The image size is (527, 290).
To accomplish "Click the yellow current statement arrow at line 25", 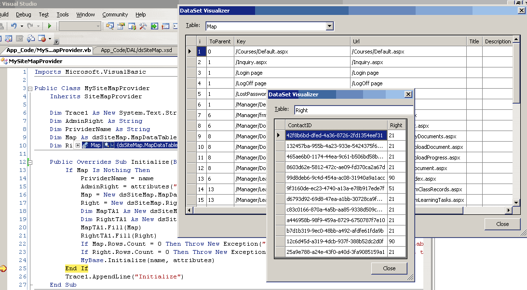I will pos(3,268).
